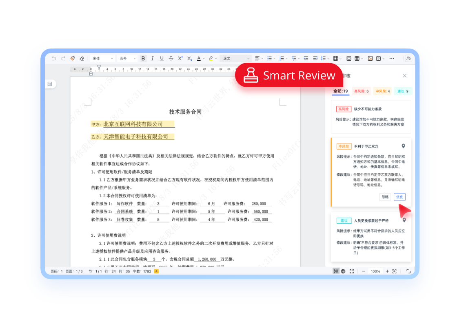The height and width of the screenshot is (326, 457).
Task: Open the text highlight color picker
Action: (213, 58)
